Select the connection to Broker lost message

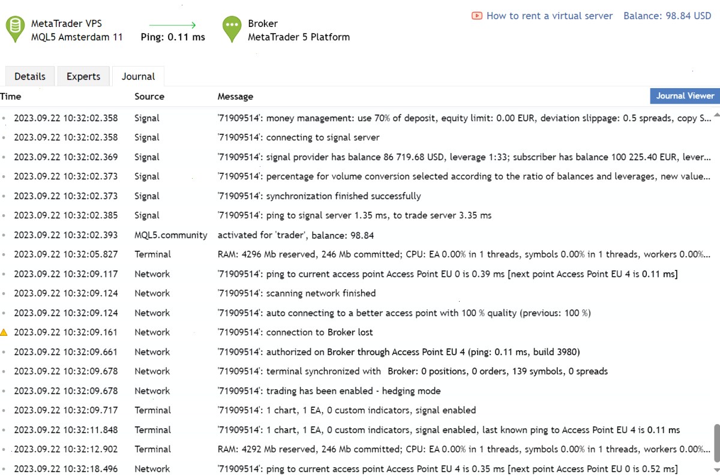[295, 332]
